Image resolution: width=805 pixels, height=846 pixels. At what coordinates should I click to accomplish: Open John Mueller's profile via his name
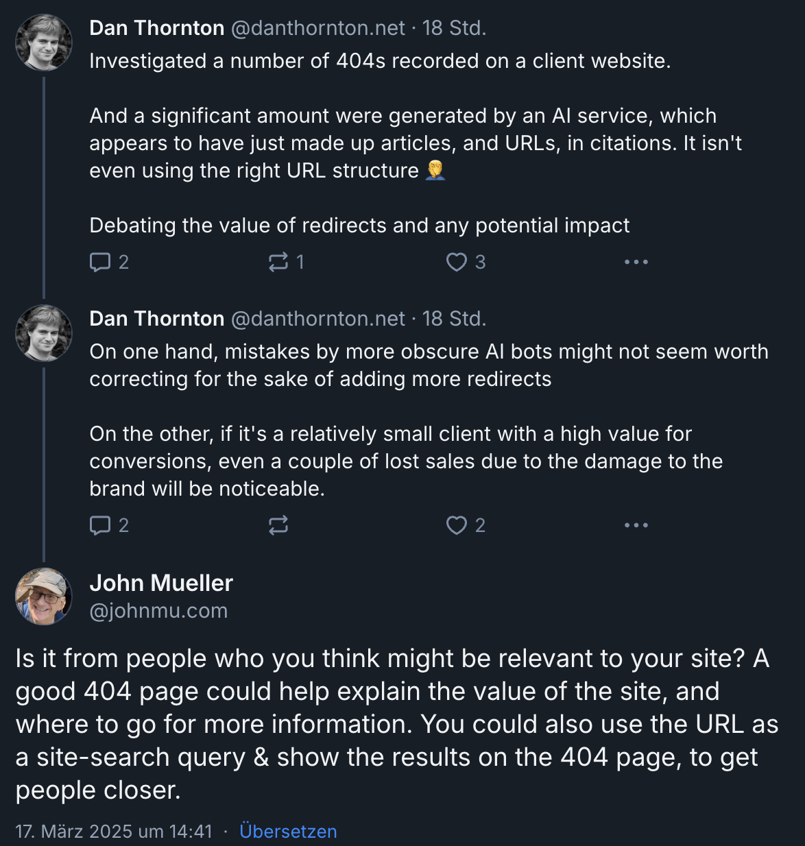161,583
